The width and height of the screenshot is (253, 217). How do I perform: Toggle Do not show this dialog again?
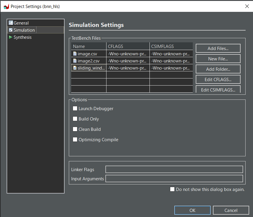pyautogui.click(x=172, y=189)
